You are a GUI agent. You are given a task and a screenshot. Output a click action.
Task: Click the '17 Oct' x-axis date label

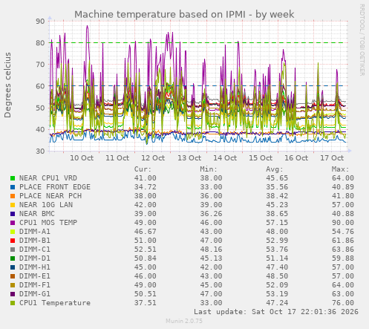tap(332, 158)
